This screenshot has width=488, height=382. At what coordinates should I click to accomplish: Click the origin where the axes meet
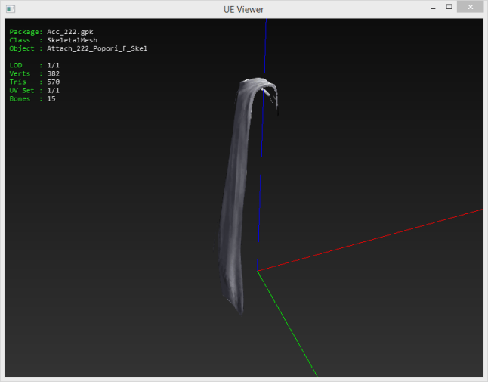pos(258,270)
